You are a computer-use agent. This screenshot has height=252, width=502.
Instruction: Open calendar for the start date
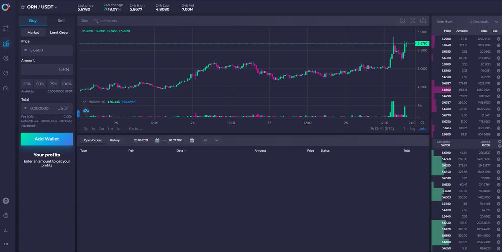pos(157,140)
